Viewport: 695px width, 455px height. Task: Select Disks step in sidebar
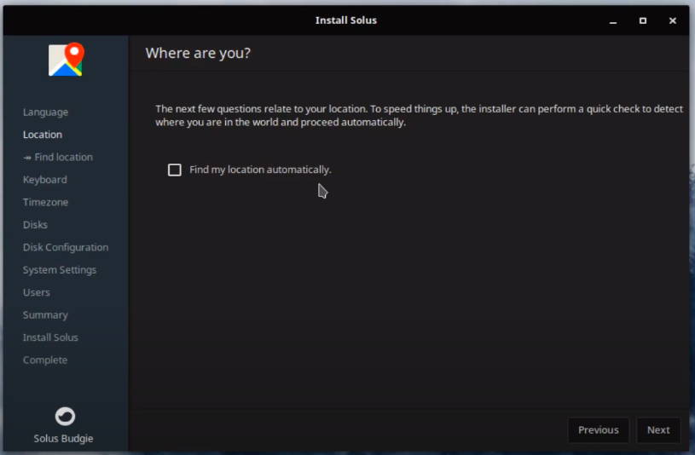pos(36,225)
